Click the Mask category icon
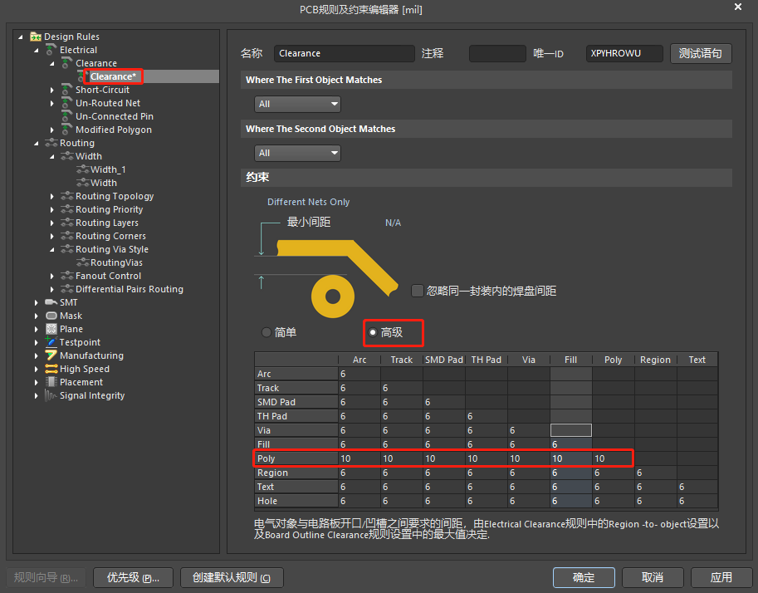 51,316
